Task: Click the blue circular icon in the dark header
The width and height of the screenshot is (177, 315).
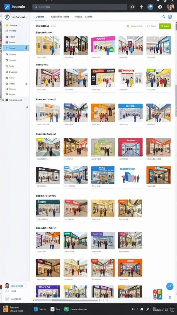Action: coord(150,7)
